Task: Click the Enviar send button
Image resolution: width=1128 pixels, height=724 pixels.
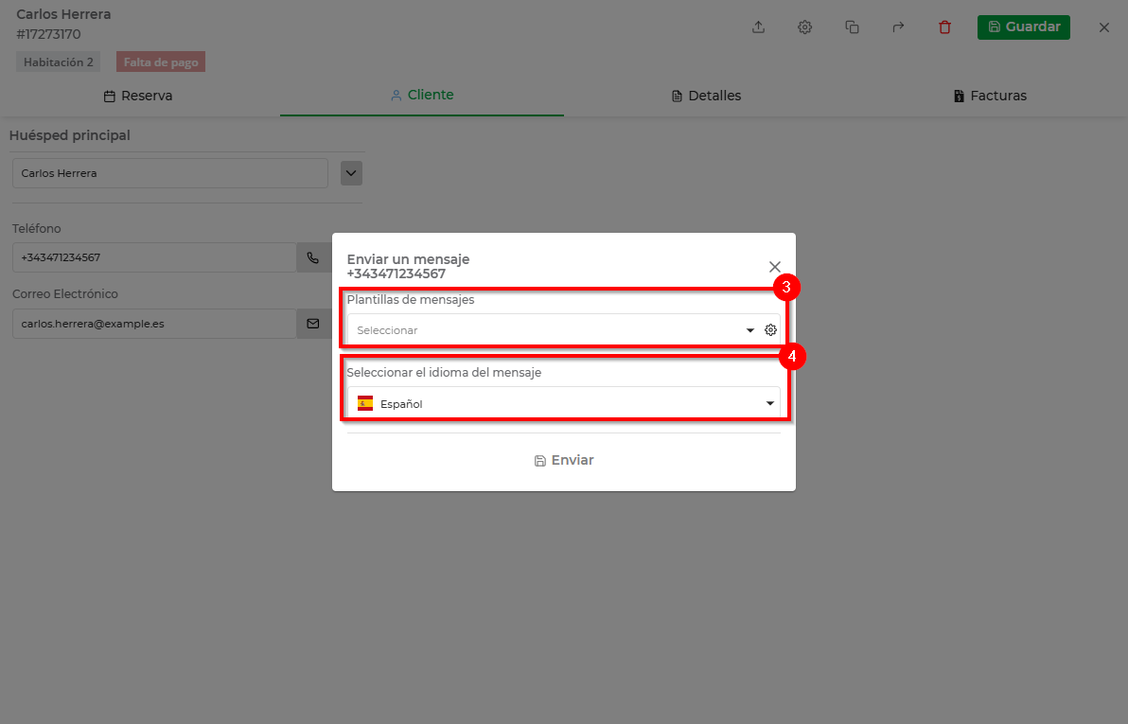Action: pyautogui.click(x=564, y=460)
